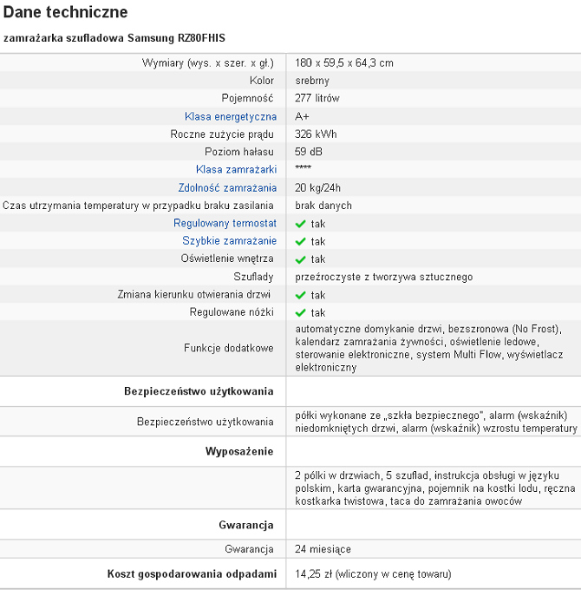
Task: Click the bold 'Gwarancja' section header
Action: click(246, 525)
